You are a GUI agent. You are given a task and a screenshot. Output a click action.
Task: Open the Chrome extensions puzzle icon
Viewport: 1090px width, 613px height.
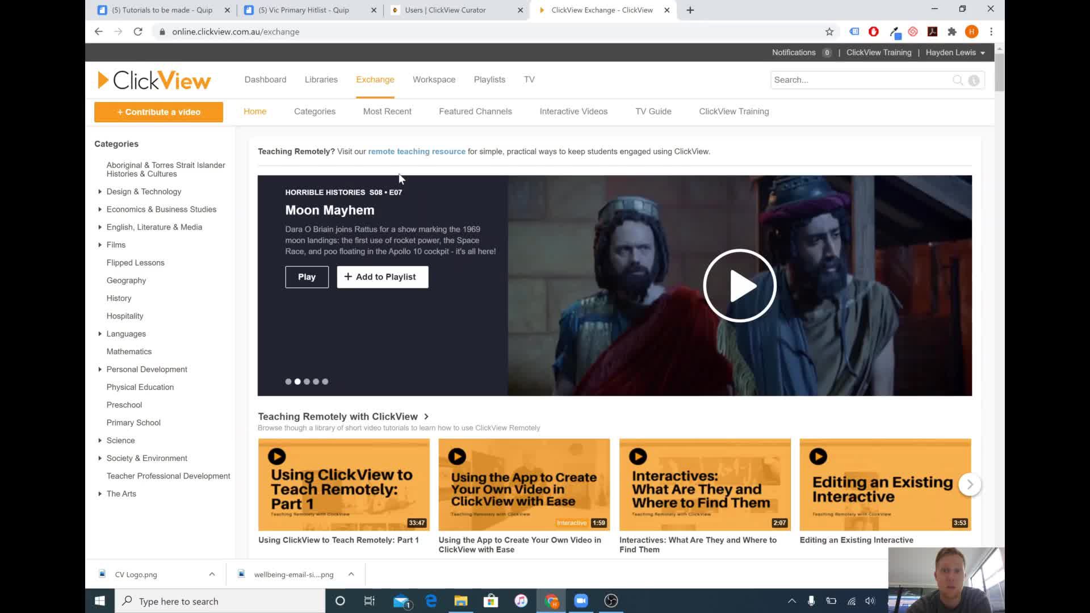952,32
